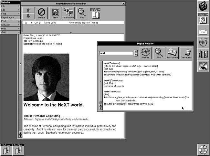This screenshot has width=210, height=156.
Task: Click the Digital Webster title bar
Action: (145, 44)
